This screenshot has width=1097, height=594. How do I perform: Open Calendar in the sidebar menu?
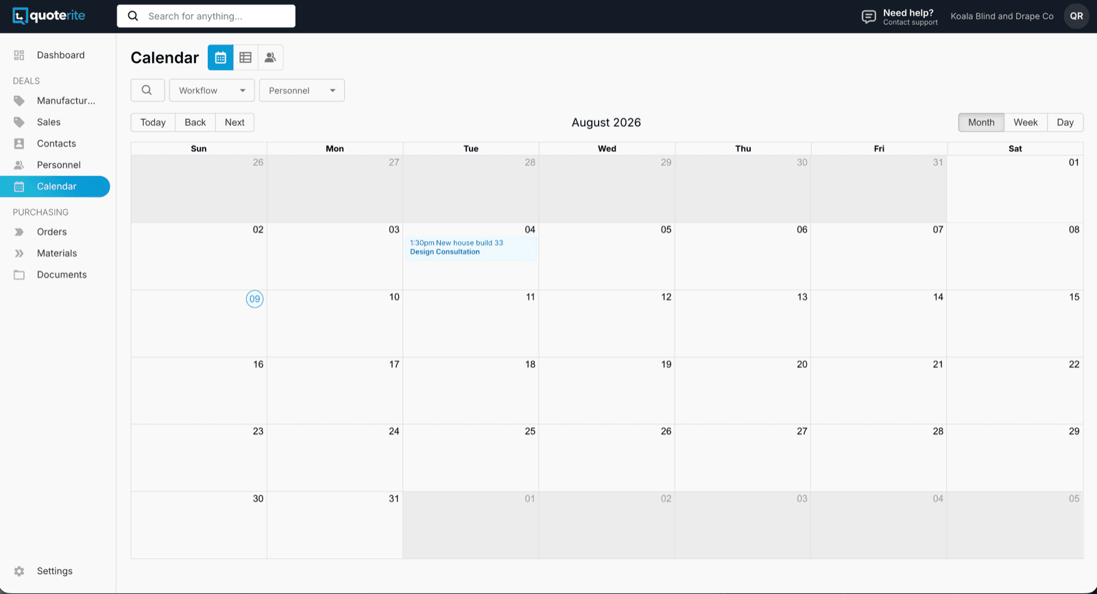click(55, 186)
